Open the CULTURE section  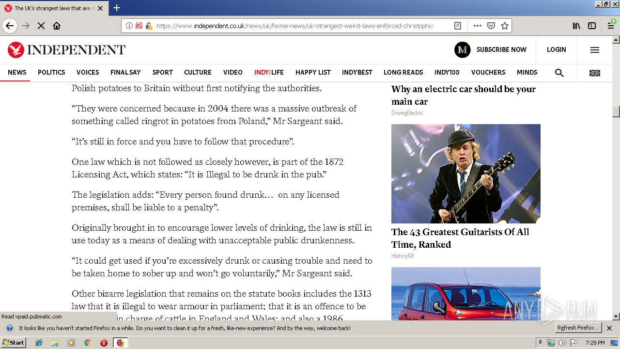click(198, 72)
